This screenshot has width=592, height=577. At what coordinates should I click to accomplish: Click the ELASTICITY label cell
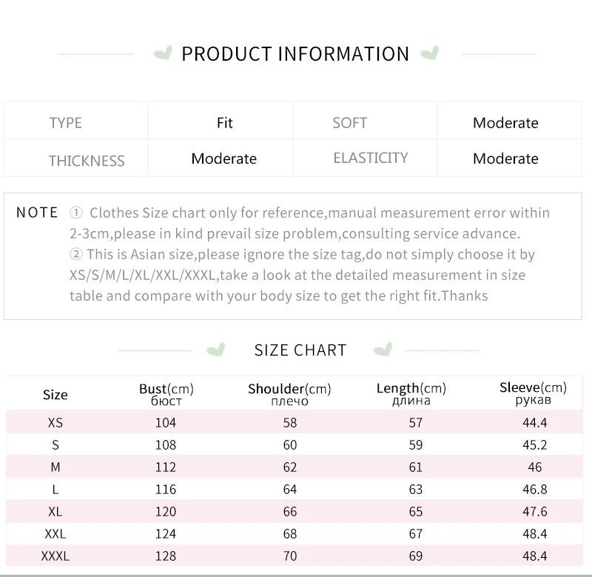pyautogui.click(x=371, y=158)
